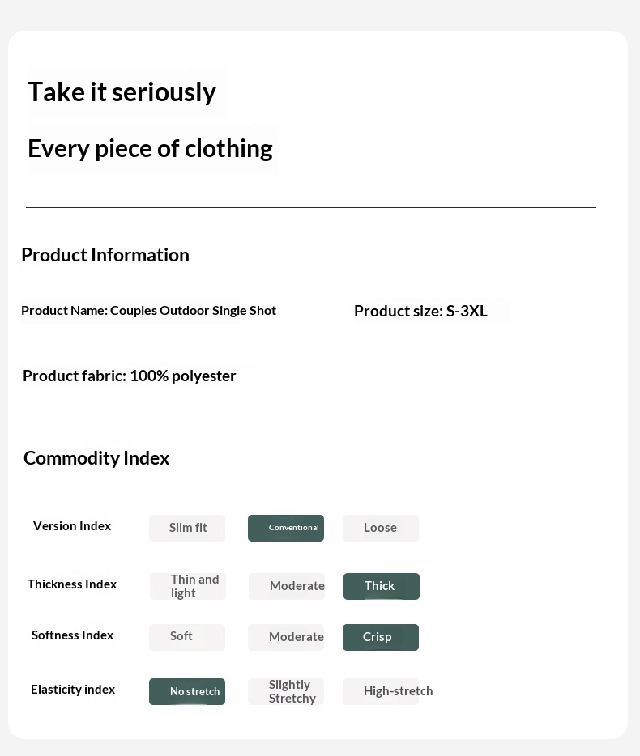Pick the Soft softness option
This screenshot has height=756, width=640.
pos(186,637)
